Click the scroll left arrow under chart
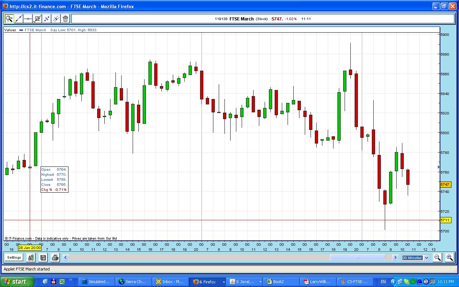 pyautogui.click(x=66, y=257)
